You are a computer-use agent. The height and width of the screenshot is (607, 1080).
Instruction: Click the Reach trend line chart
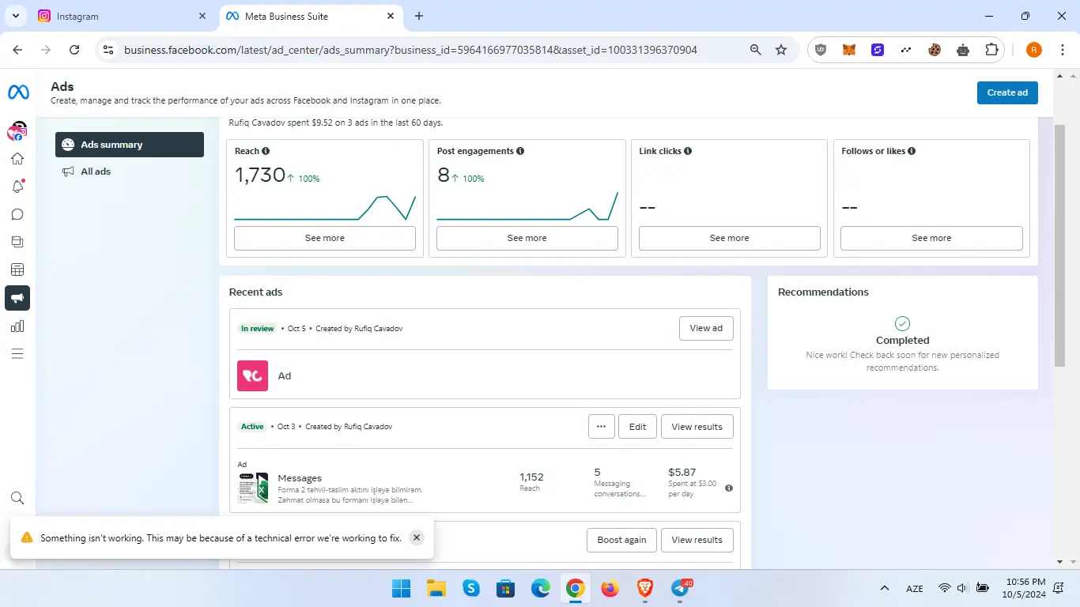(x=325, y=207)
